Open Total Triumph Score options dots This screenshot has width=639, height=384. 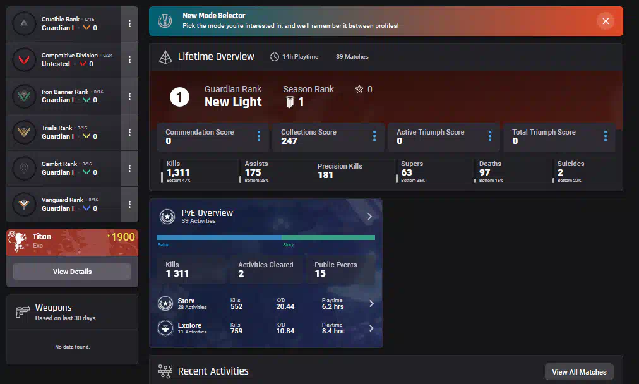[605, 136]
